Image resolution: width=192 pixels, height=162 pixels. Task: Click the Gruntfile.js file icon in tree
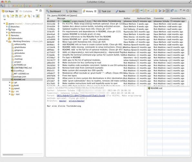point(12,71)
